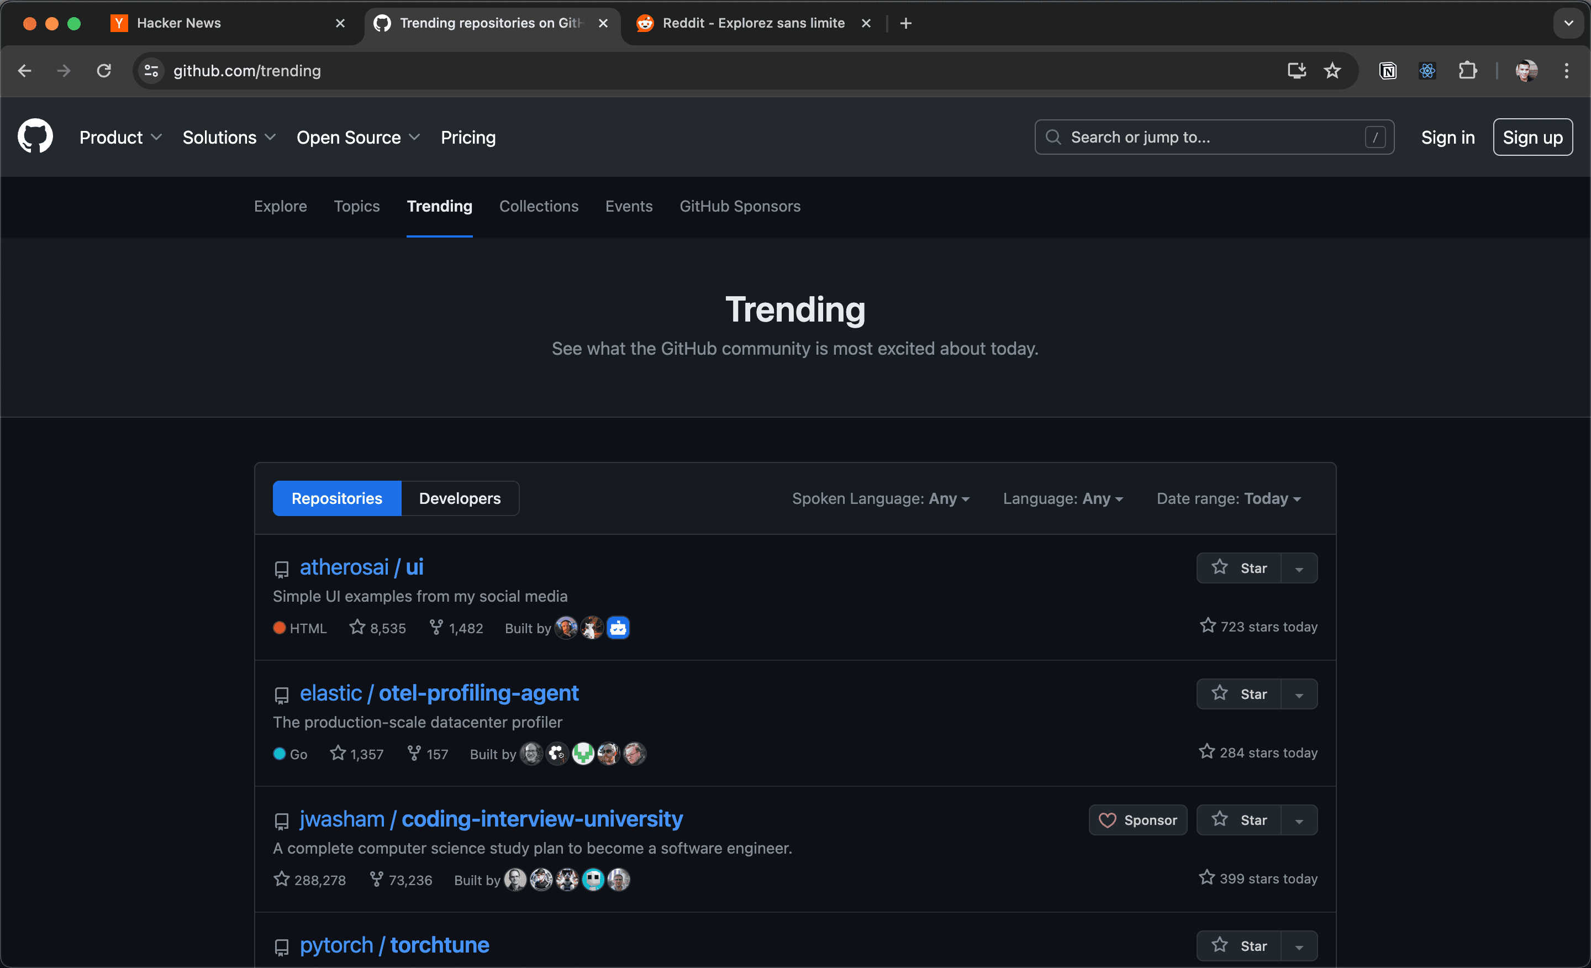Screen dimensions: 1591x968
Task: Open the elastic / otel-profiling-agent repository link
Action: 439,693
